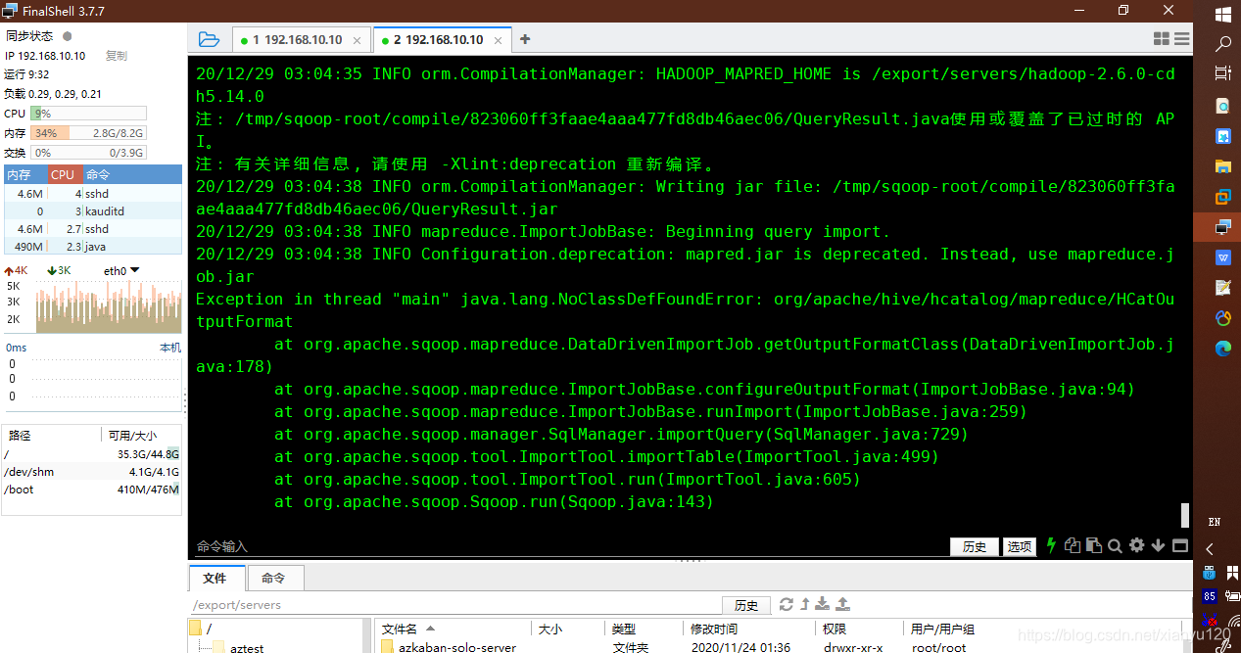The image size is (1241, 653).
Task: Select the /dev/shm disk row
Action: [92, 472]
